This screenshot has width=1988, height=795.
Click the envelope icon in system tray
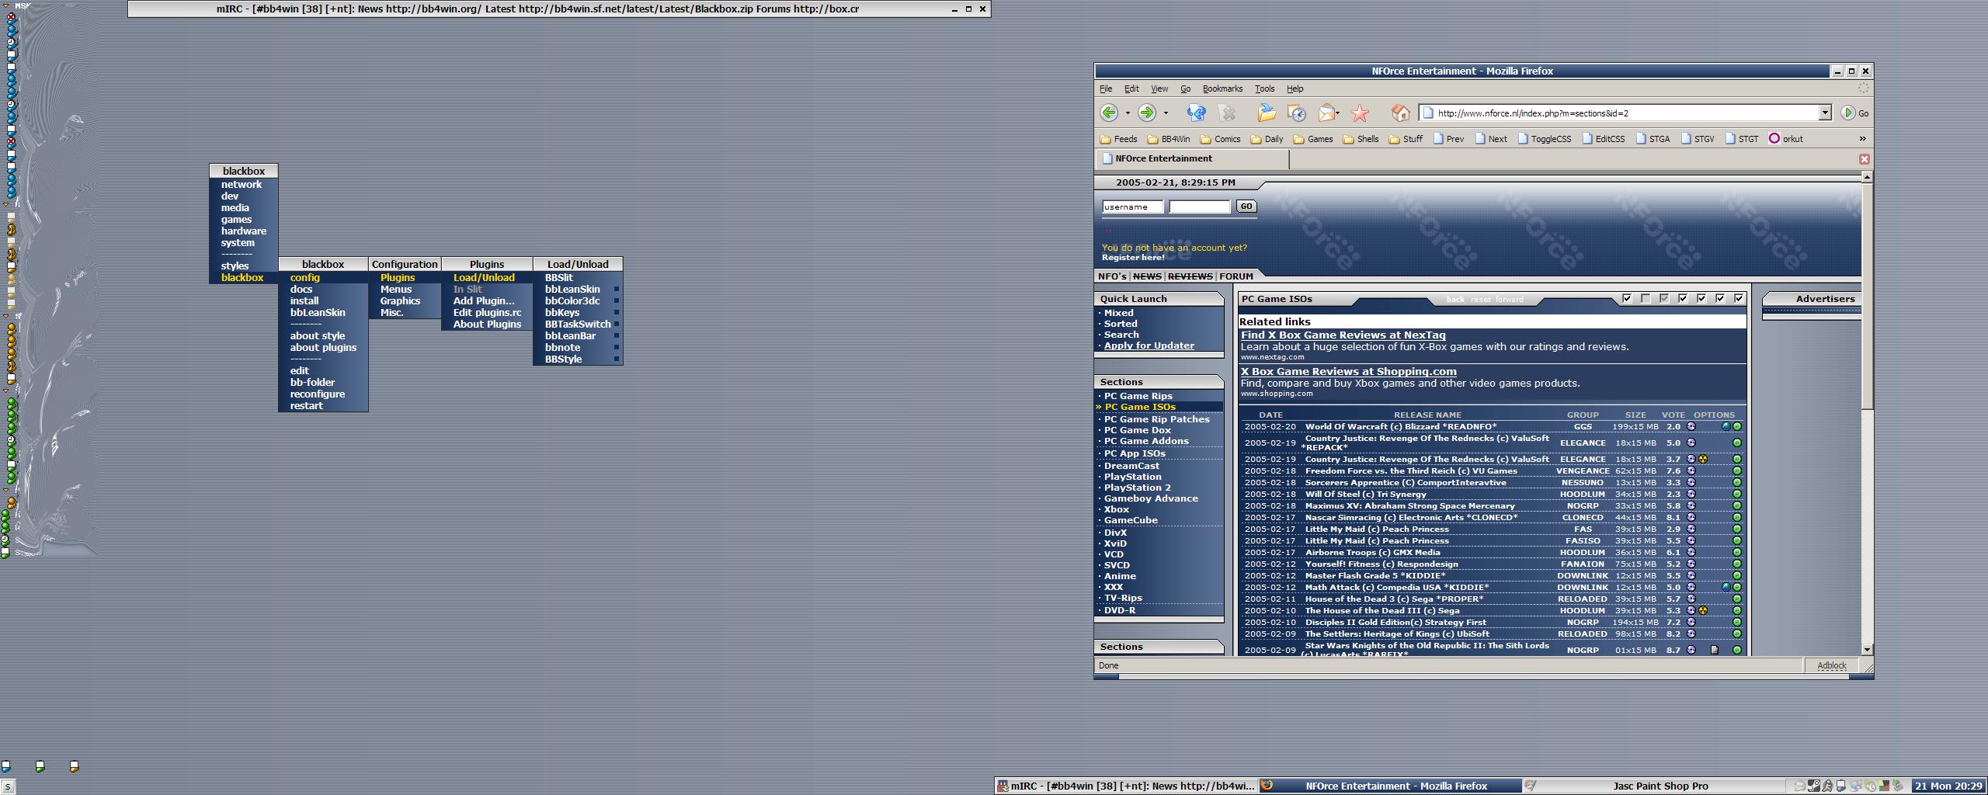[1800, 786]
